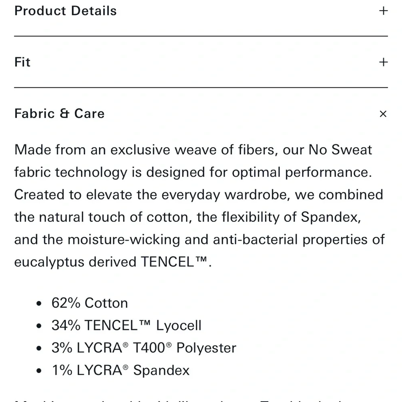
Task: Open the Fit section's plus icon
Action: coord(383,62)
